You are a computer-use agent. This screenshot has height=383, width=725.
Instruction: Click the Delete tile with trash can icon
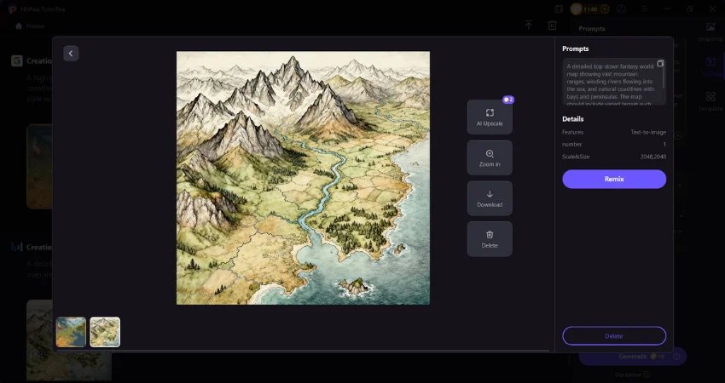click(x=490, y=239)
